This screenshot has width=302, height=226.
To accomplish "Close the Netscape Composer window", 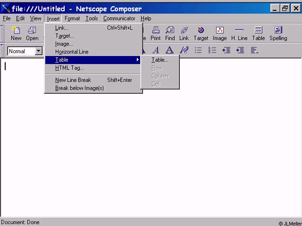I will [x=296, y=8].
